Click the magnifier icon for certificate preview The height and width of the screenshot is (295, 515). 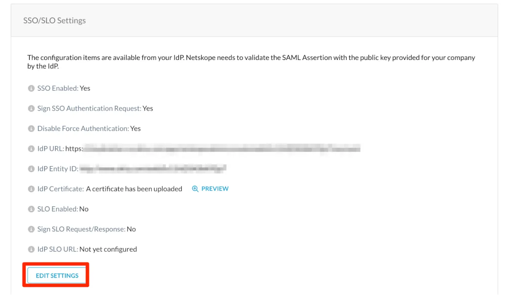(x=195, y=189)
